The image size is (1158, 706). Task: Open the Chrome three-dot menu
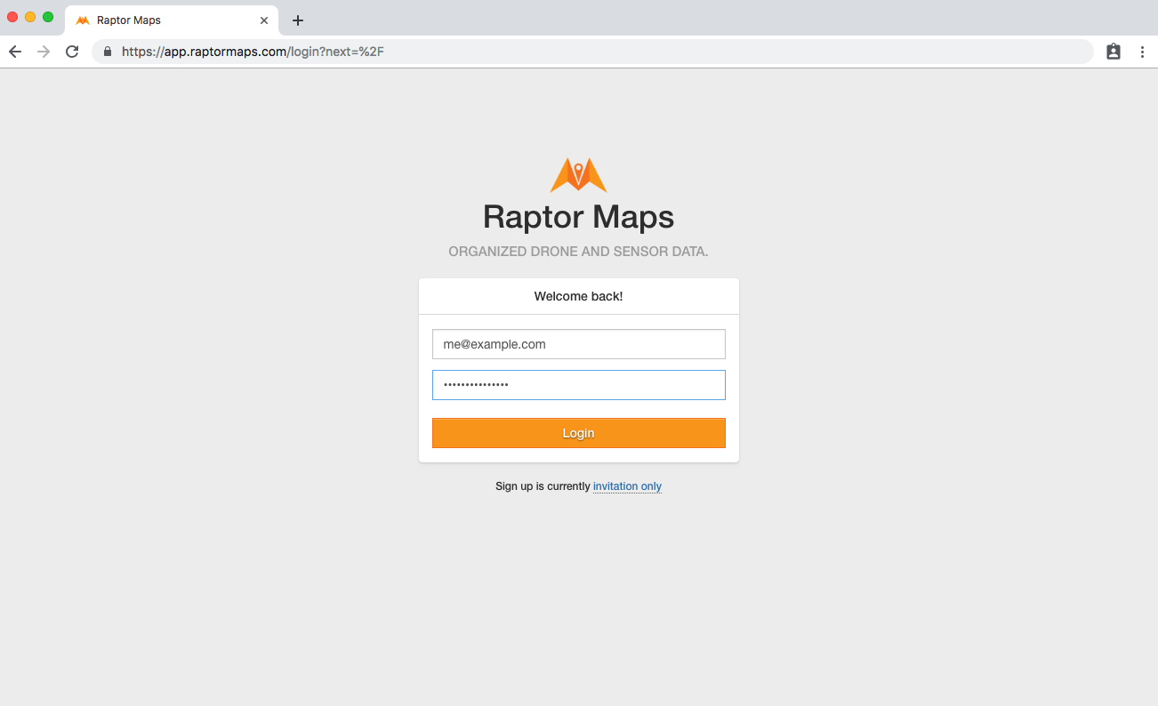[x=1143, y=52]
